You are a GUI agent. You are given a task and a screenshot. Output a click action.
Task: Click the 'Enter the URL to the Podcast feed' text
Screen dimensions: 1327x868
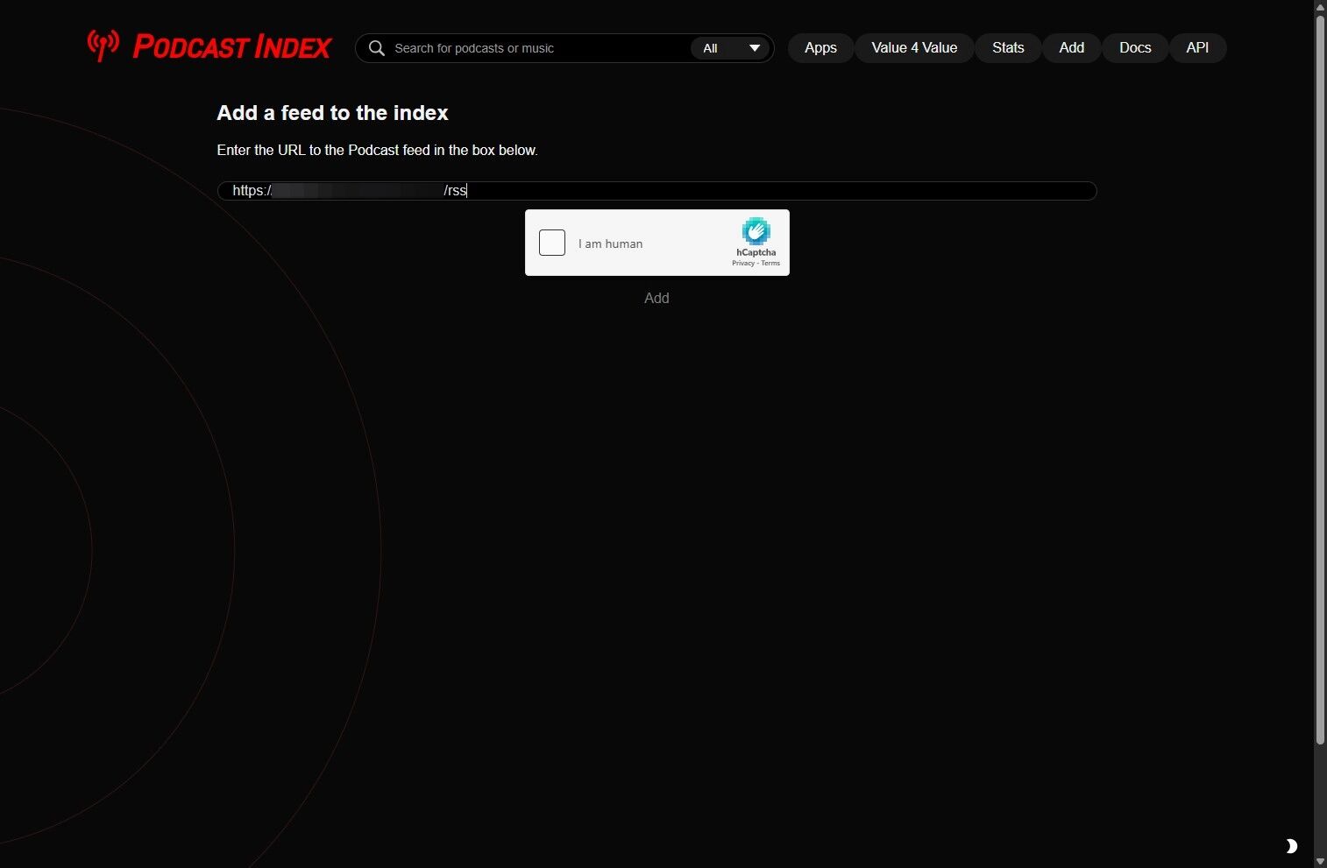377,151
